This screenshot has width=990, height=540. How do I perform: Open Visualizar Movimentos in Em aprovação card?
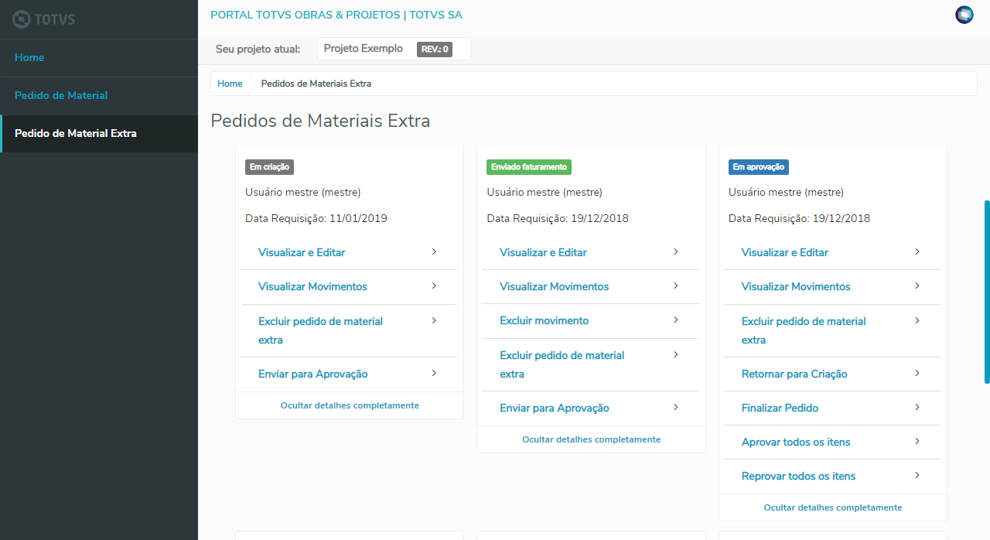[x=796, y=287]
